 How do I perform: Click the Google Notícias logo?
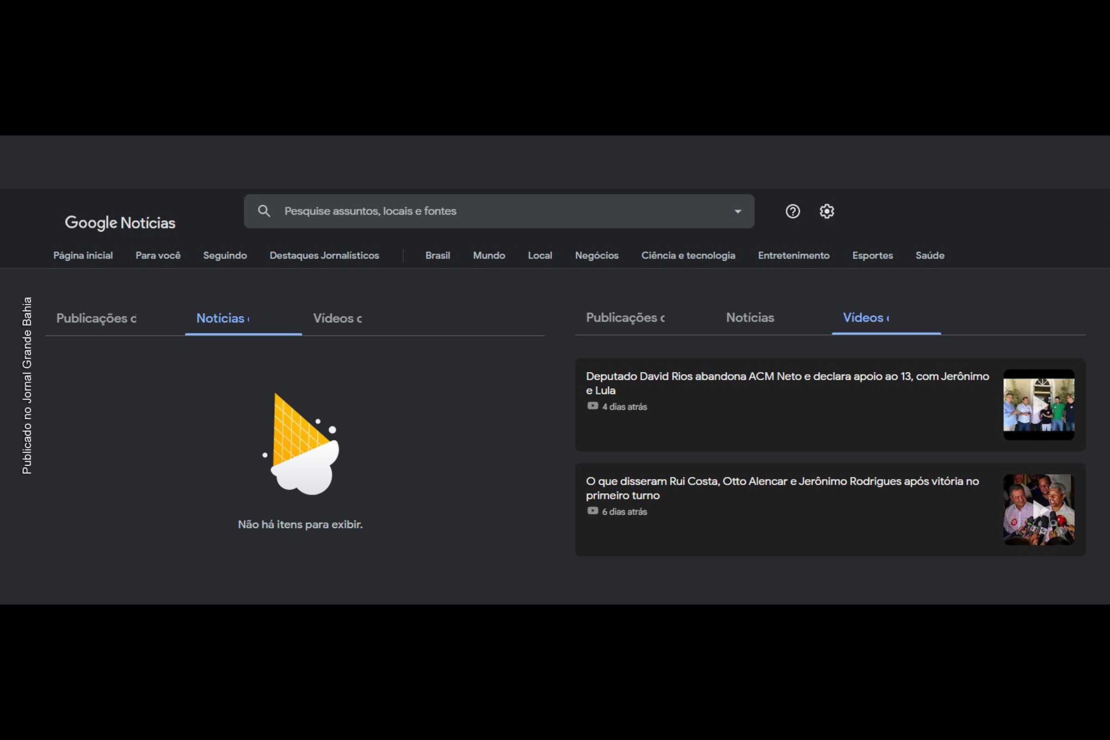[120, 222]
